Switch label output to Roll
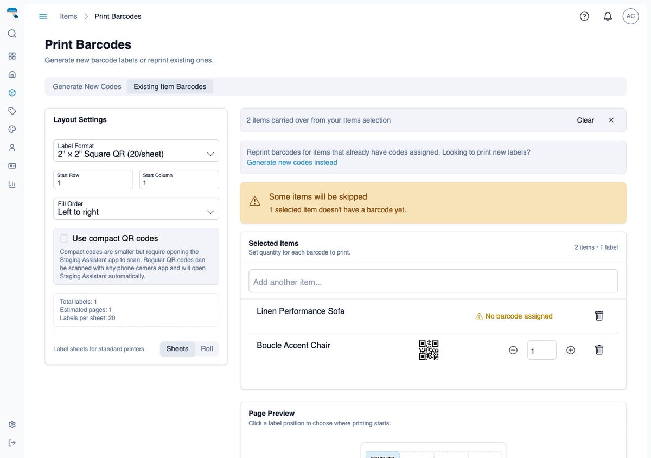The height and width of the screenshot is (458, 651). [x=207, y=349]
